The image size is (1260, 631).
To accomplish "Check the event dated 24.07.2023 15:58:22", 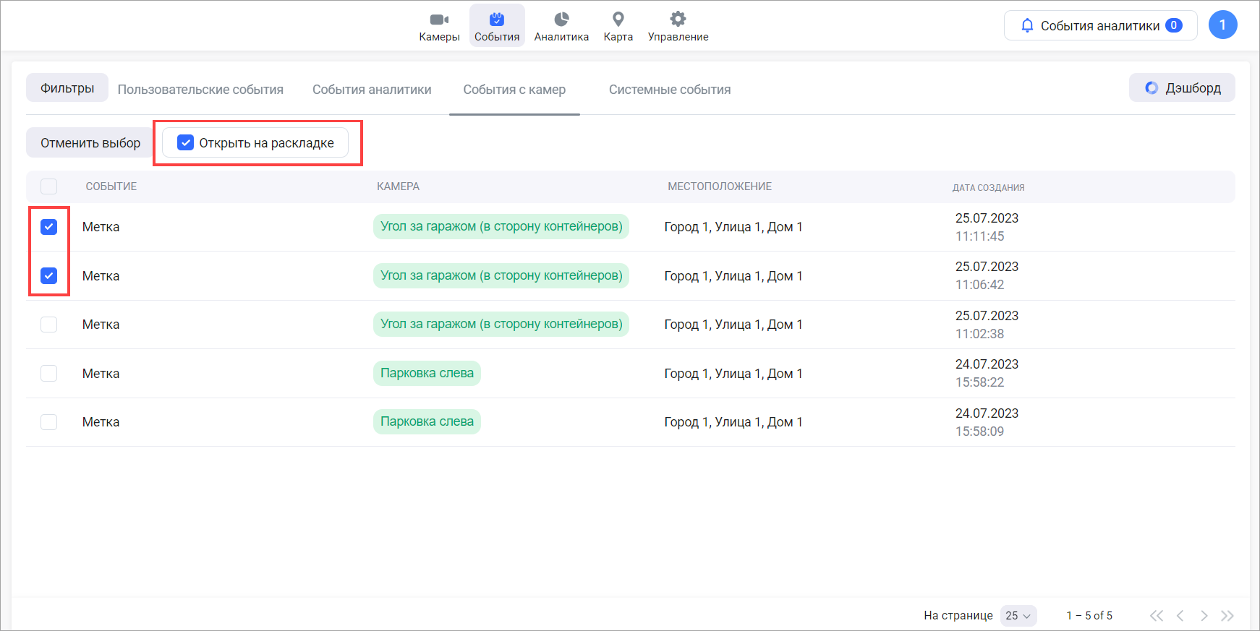I will tap(49, 374).
